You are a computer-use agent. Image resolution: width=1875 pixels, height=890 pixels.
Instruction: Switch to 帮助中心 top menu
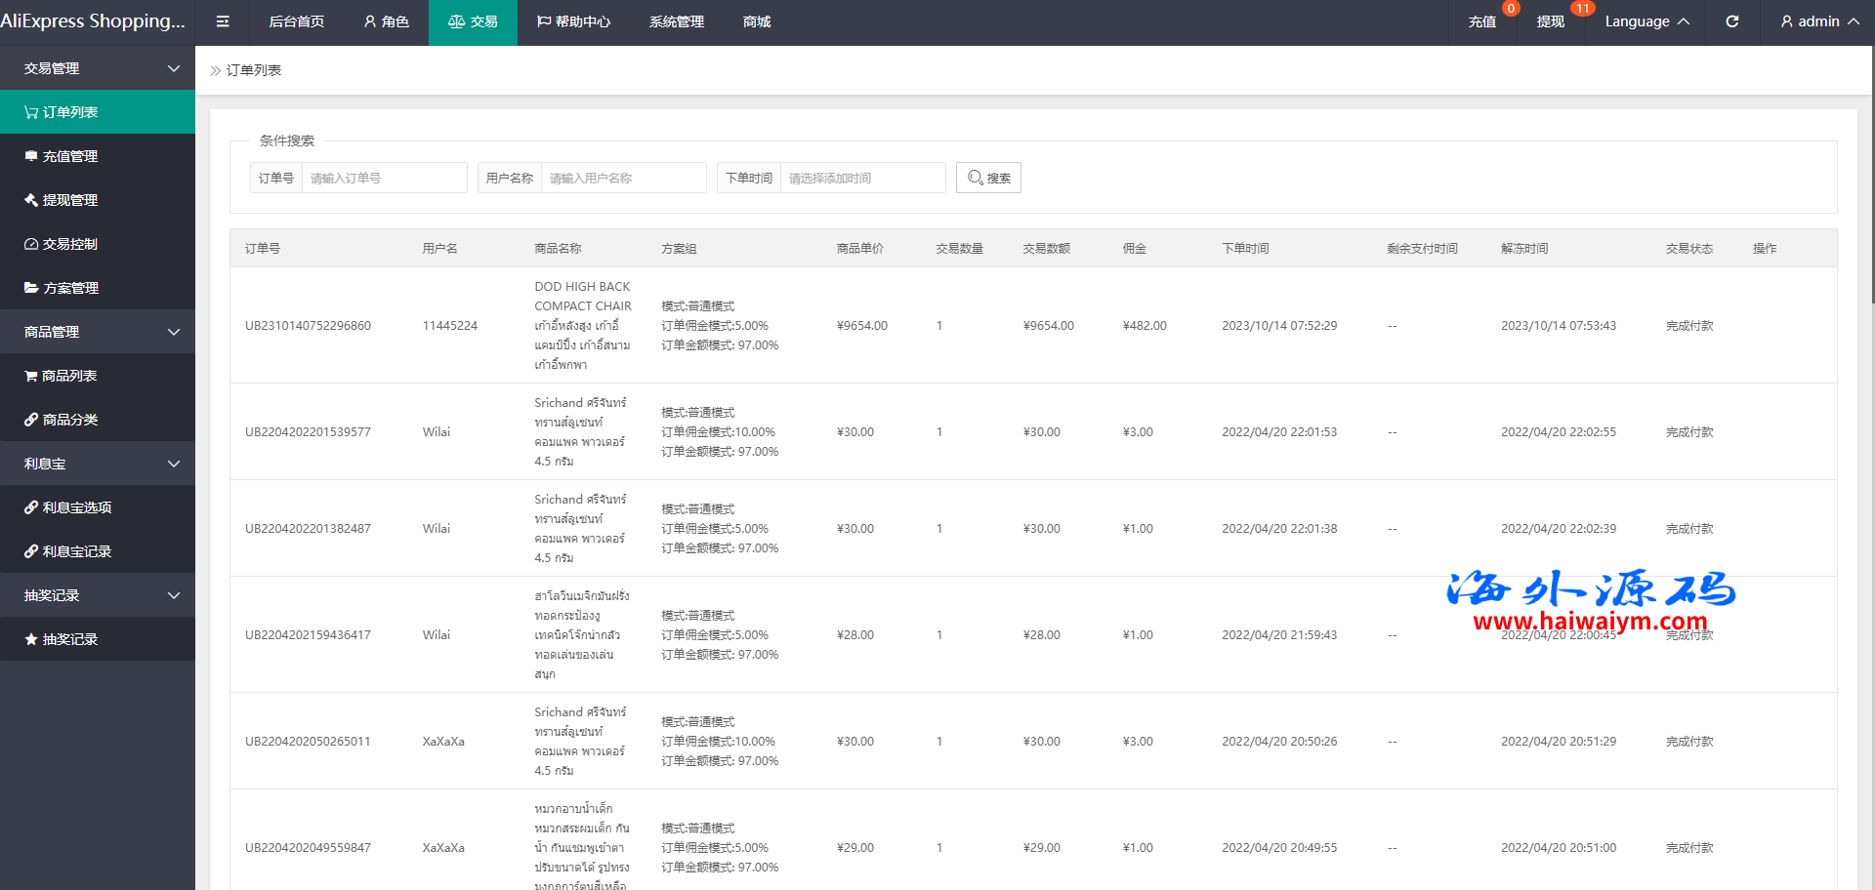pyautogui.click(x=573, y=21)
